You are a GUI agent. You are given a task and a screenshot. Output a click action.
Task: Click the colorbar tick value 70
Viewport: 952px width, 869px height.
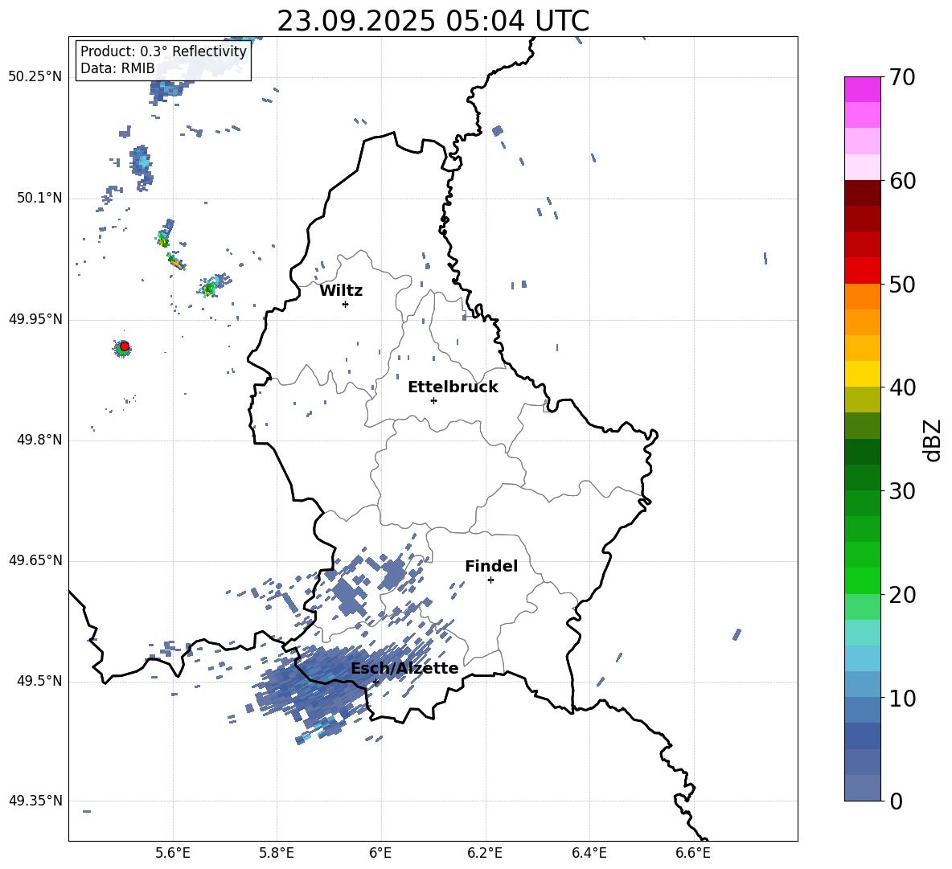coord(902,78)
